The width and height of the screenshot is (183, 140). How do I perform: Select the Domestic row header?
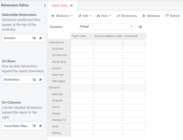click(59, 87)
